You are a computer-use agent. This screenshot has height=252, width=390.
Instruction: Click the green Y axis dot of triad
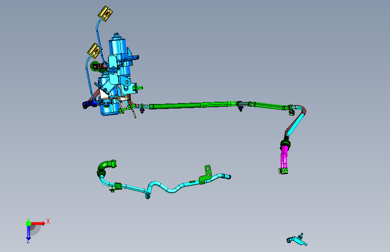click(28, 223)
